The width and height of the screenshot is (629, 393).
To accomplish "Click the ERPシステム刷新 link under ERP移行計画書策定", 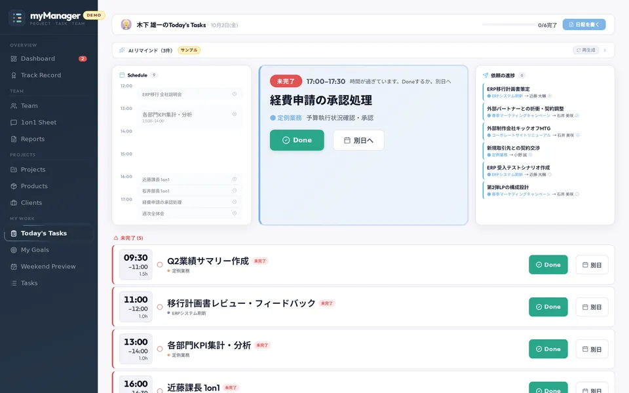I will click(507, 96).
